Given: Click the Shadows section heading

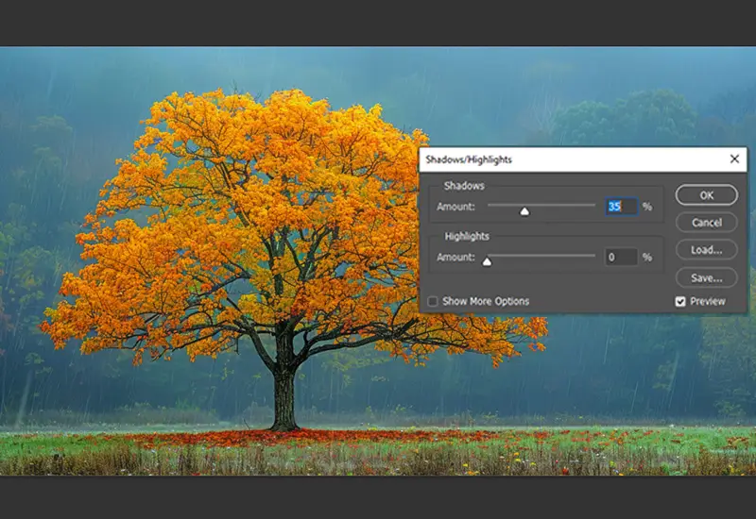Looking at the screenshot, I should [464, 186].
